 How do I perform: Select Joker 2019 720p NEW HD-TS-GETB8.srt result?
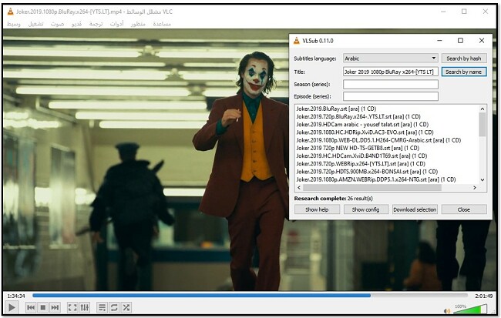point(358,148)
